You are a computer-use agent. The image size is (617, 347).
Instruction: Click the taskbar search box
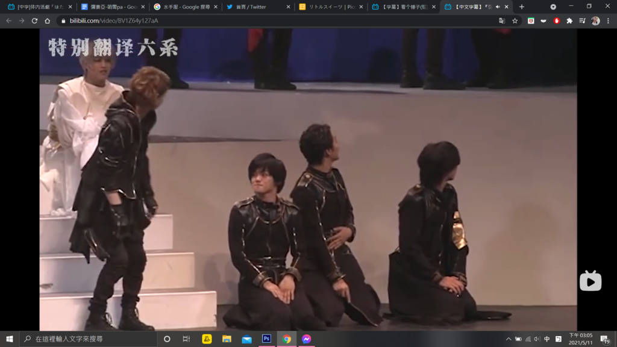coord(88,339)
